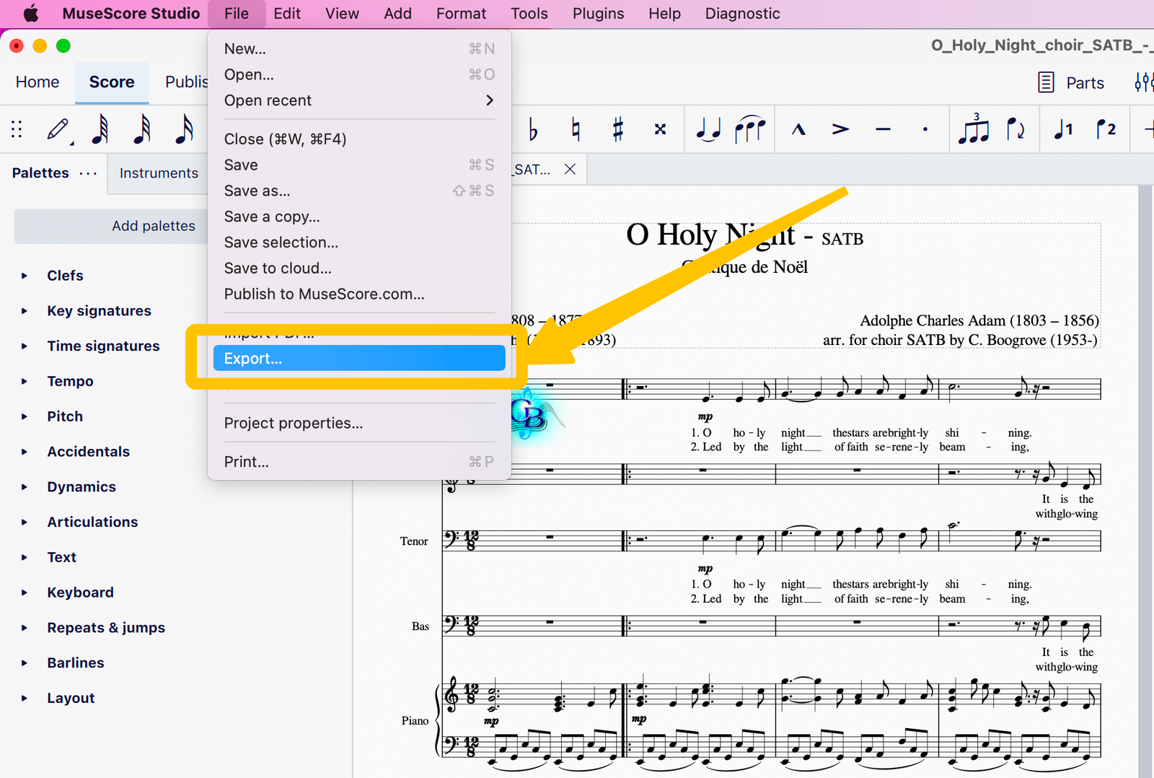The width and height of the screenshot is (1154, 778).
Task: Enable the natural accidental toggle
Action: point(575,129)
